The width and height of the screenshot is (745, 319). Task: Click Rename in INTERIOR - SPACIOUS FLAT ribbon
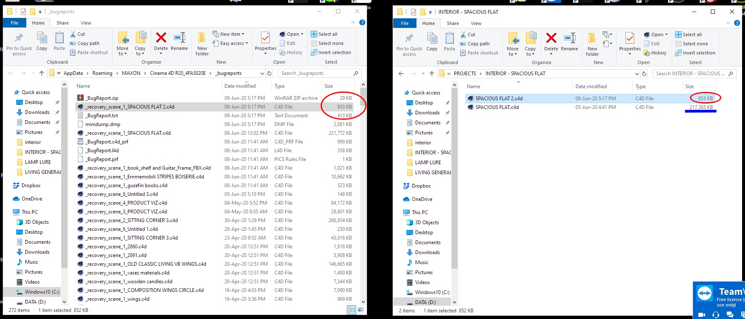point(569,42)
